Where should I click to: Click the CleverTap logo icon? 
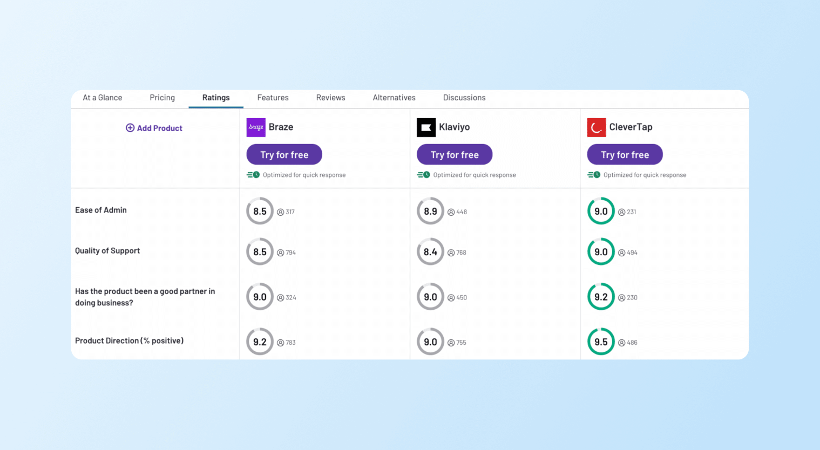(597, 127)
